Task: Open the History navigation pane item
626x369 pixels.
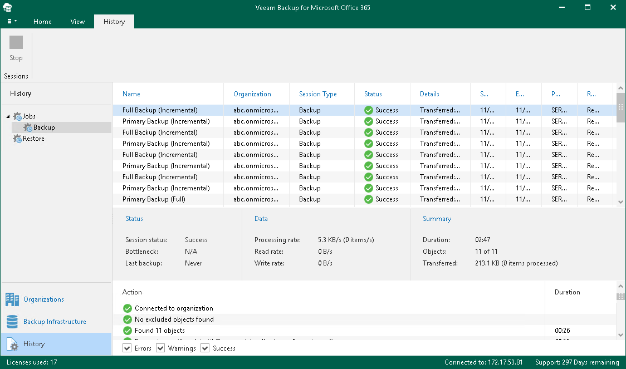Action: [56, 344]
